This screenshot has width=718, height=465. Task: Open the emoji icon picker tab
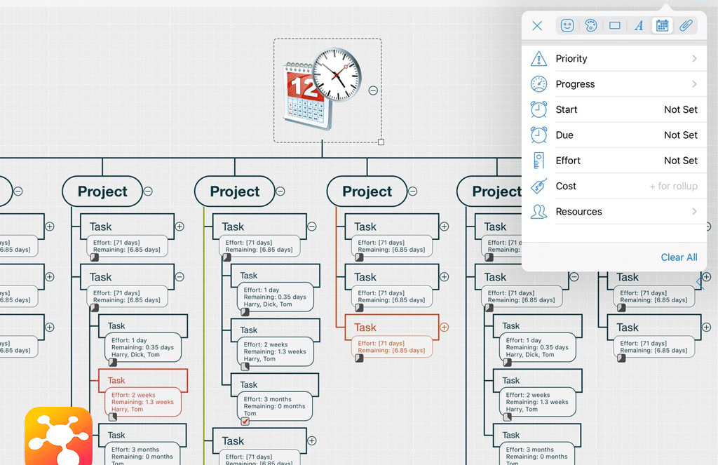(567, 26)
